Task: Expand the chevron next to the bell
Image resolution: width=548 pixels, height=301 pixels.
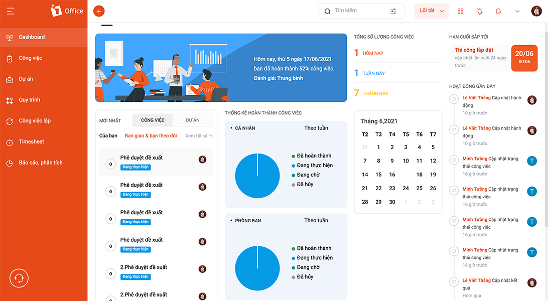Action: [x=517, y=11]
